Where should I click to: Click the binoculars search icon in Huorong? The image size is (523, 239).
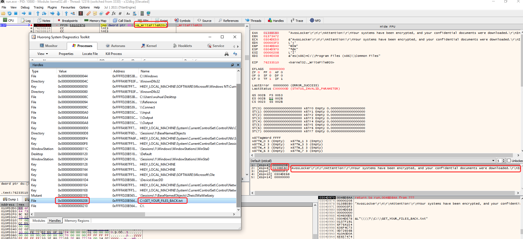(x=227, y=54)
